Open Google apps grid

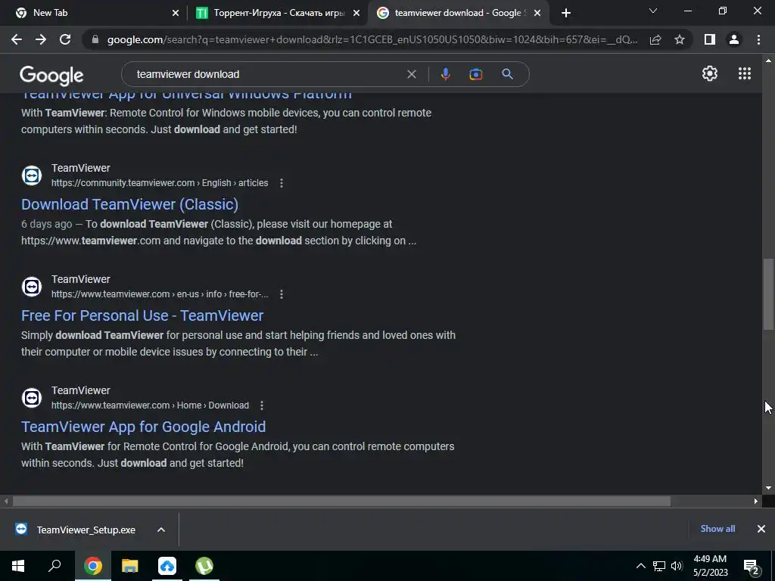pyautogui.click(x=745, y=73)
